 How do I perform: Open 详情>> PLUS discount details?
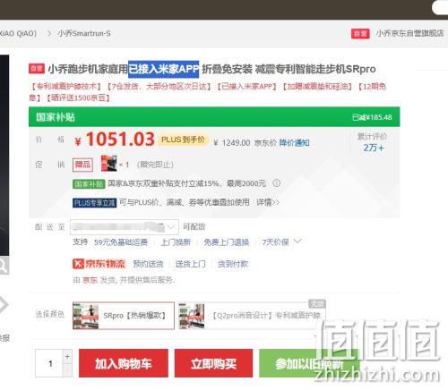click(268, 202)
